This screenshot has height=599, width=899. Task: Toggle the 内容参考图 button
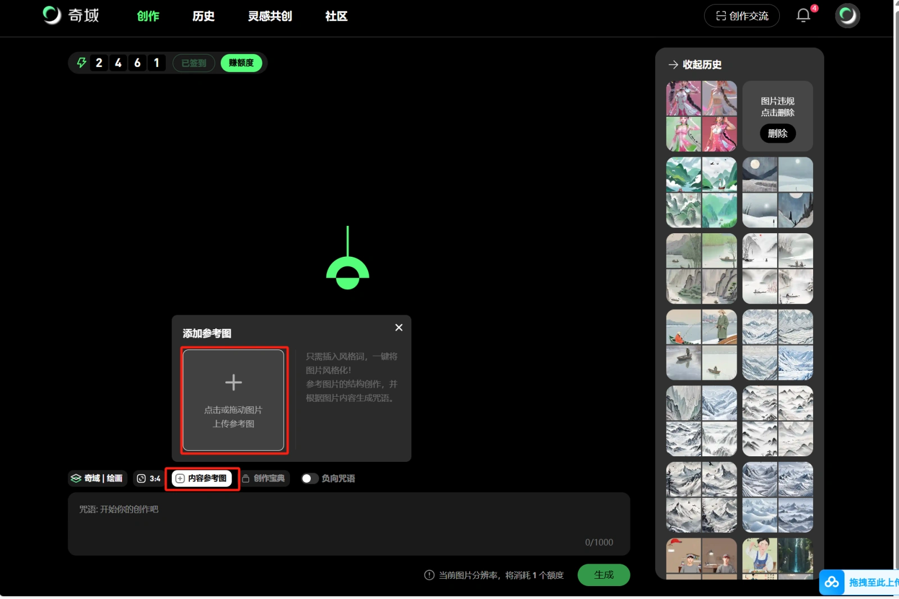pos(202,479)
